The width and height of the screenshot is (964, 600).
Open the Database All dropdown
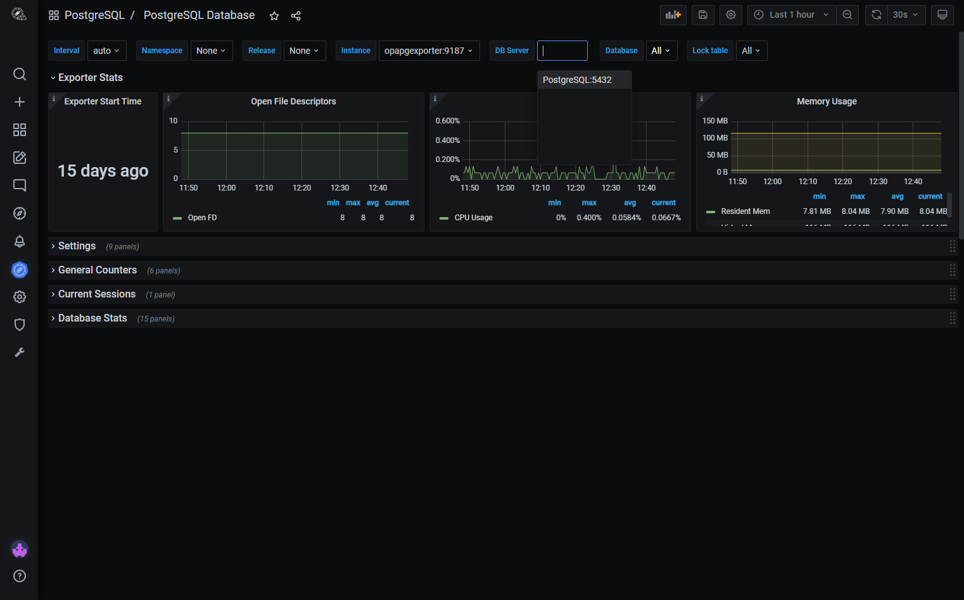[x=661, y=51]
